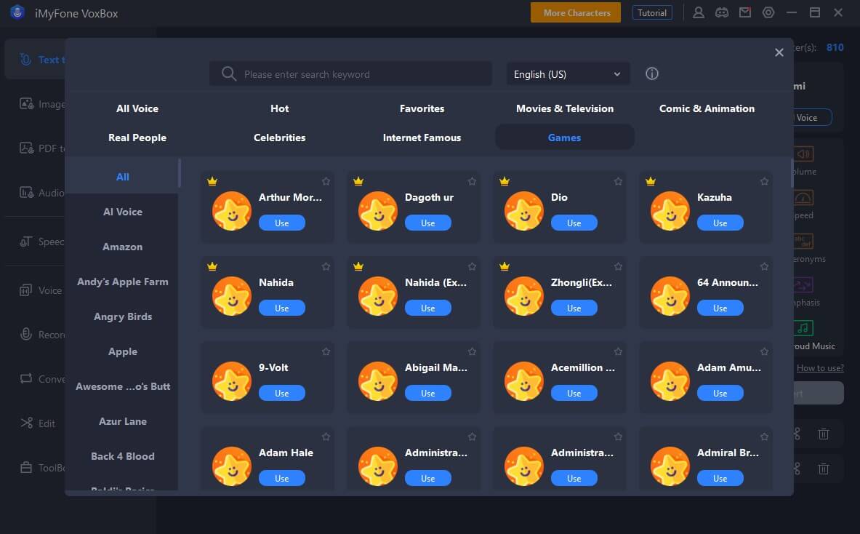Open the Tutorial button
Image resolution: width=860 pixels, height=534 pixels.
click(652, 12)
